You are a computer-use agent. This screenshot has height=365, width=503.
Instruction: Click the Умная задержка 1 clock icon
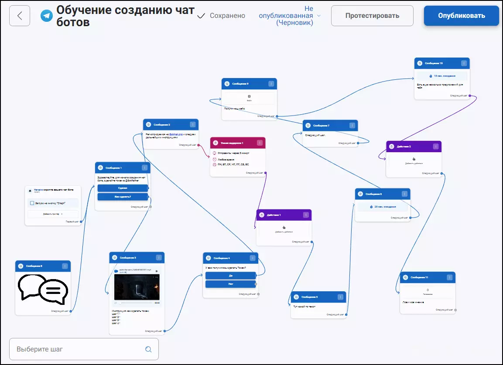click(x=216, y=143)
